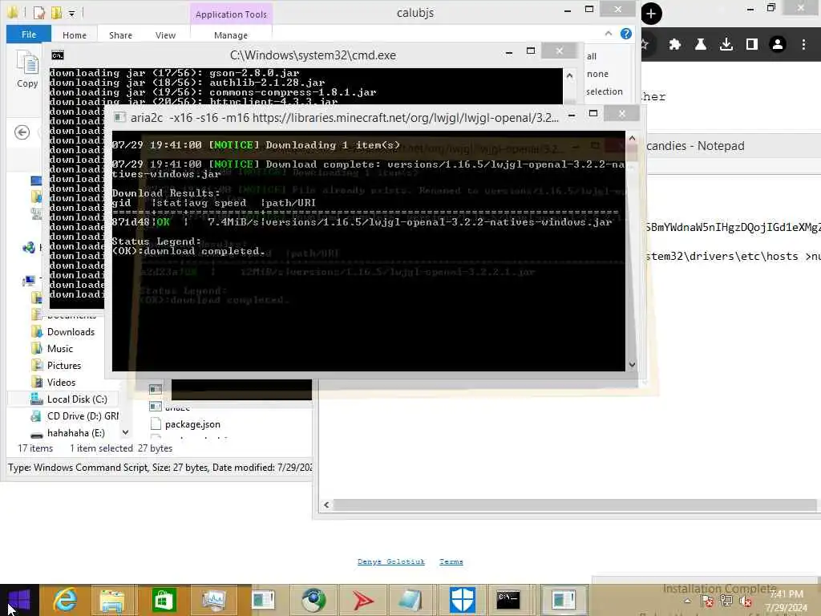Click the cmd.exe window title icon
The image size is (821, 616).
(x=58, y=55)
